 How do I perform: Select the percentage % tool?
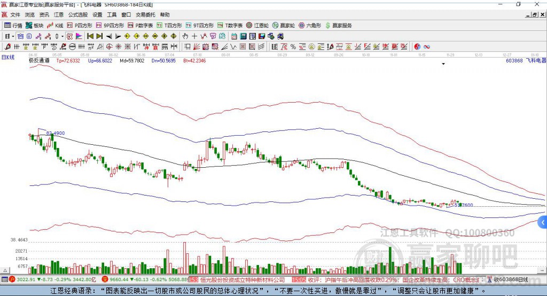click(x=293, y=47)
